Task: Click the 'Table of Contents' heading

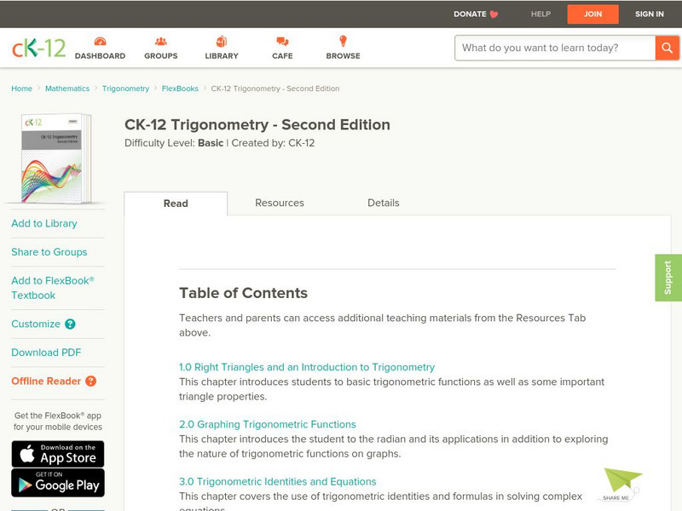Action: 243,293
